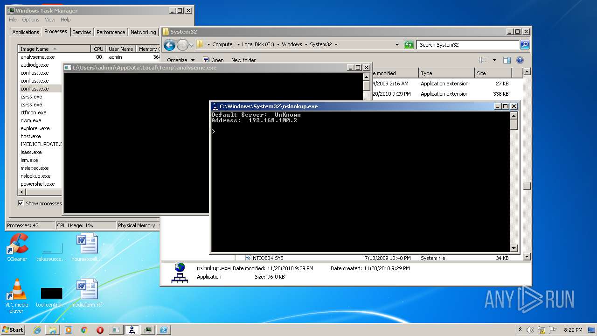Viewport: 597px width, 336px height.
Task: Switch to Performance tab
Action: coord(111,32)
